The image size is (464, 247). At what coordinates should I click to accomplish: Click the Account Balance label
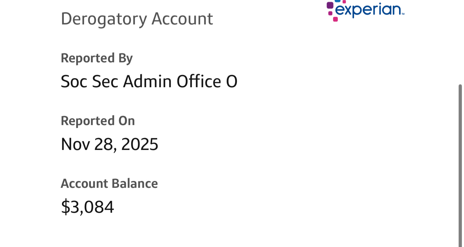109,184
